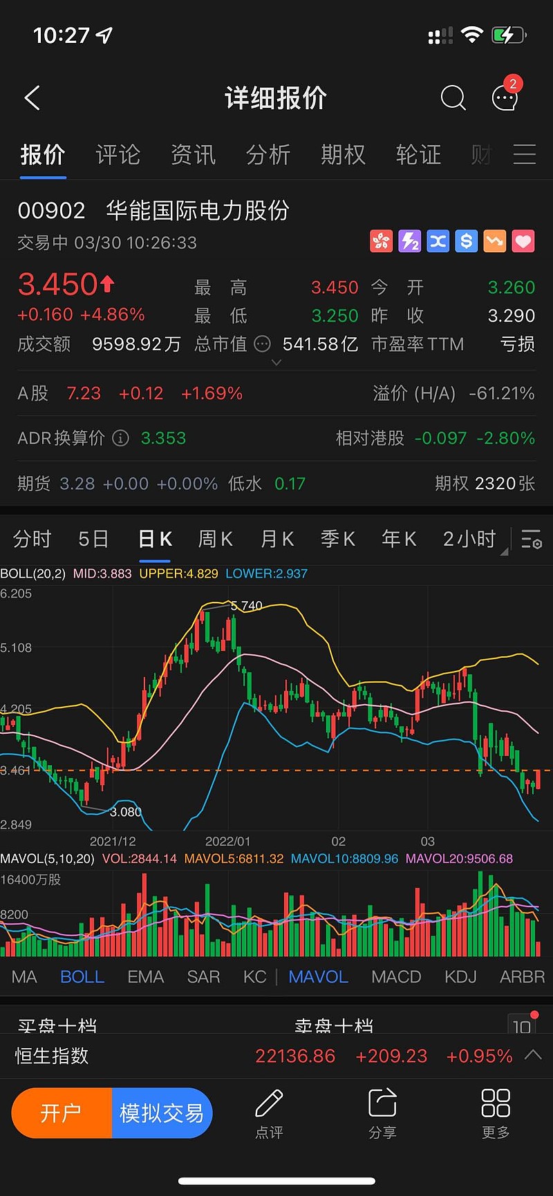Screen dimensions: 553x1196
Task: Open the 期货 3.28 row
Action: click(x=161, y=484)
